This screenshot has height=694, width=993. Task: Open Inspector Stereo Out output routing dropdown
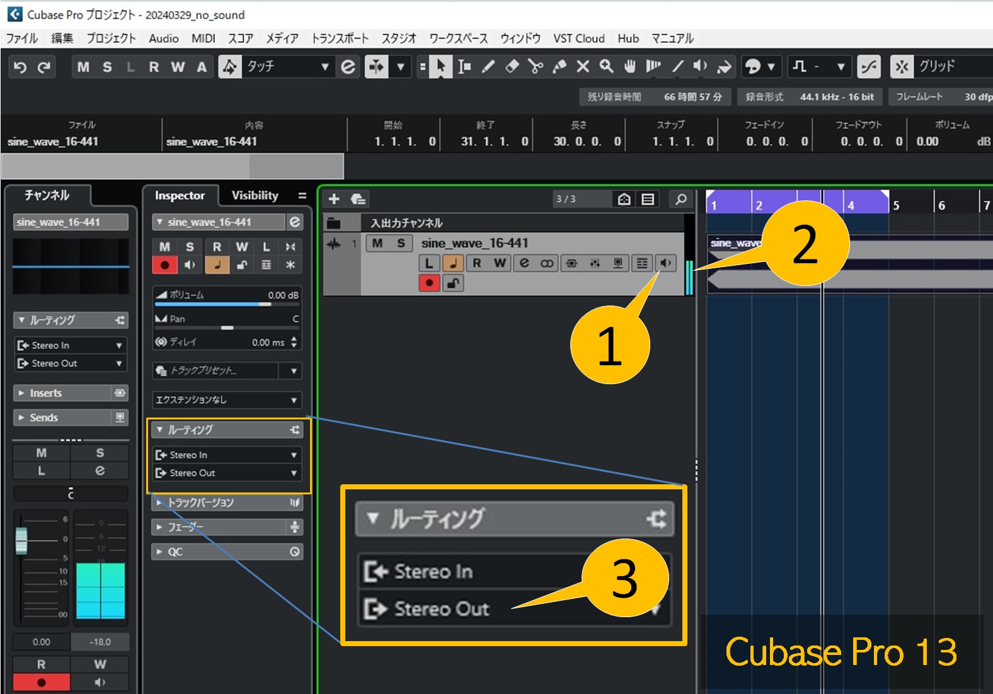point(227,473)
